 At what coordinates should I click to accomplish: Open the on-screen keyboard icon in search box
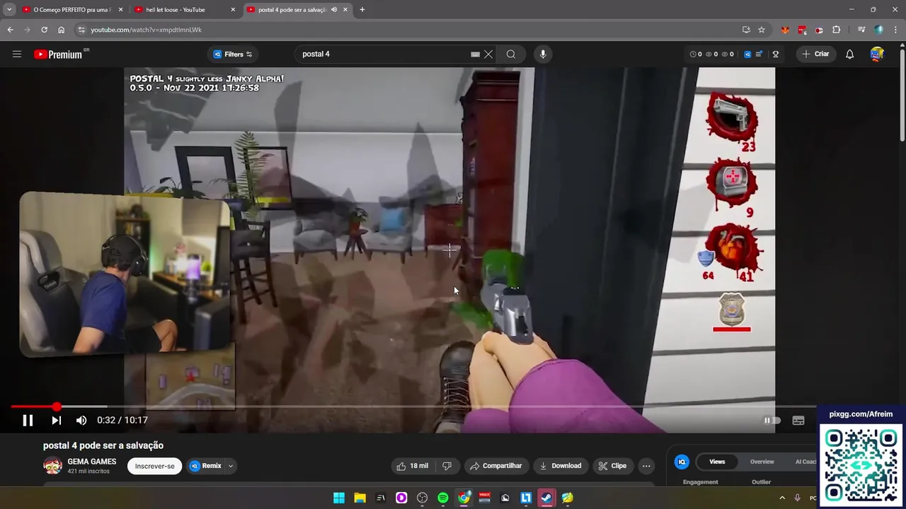pos(475,54)
